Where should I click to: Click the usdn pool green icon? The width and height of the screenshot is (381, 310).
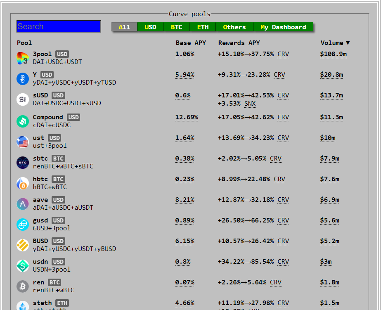click(23, 266)
